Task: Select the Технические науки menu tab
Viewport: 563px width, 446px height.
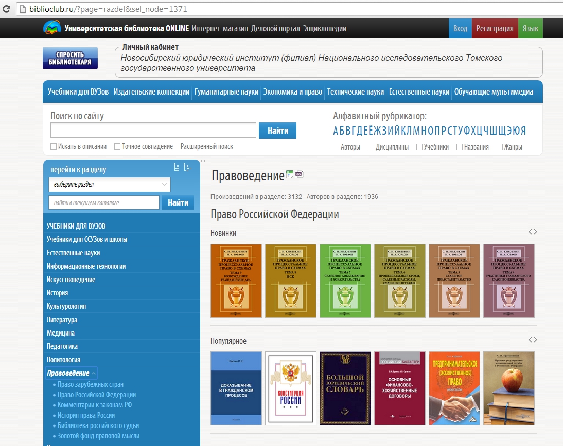Action: [355, 92]
